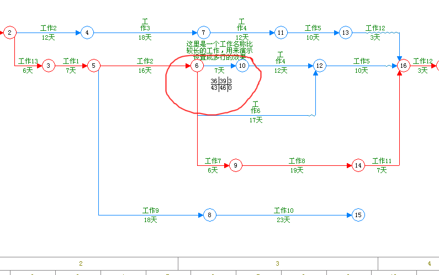
Task: Select value 43 in time parameter table
Action: (x=214, y=88)
